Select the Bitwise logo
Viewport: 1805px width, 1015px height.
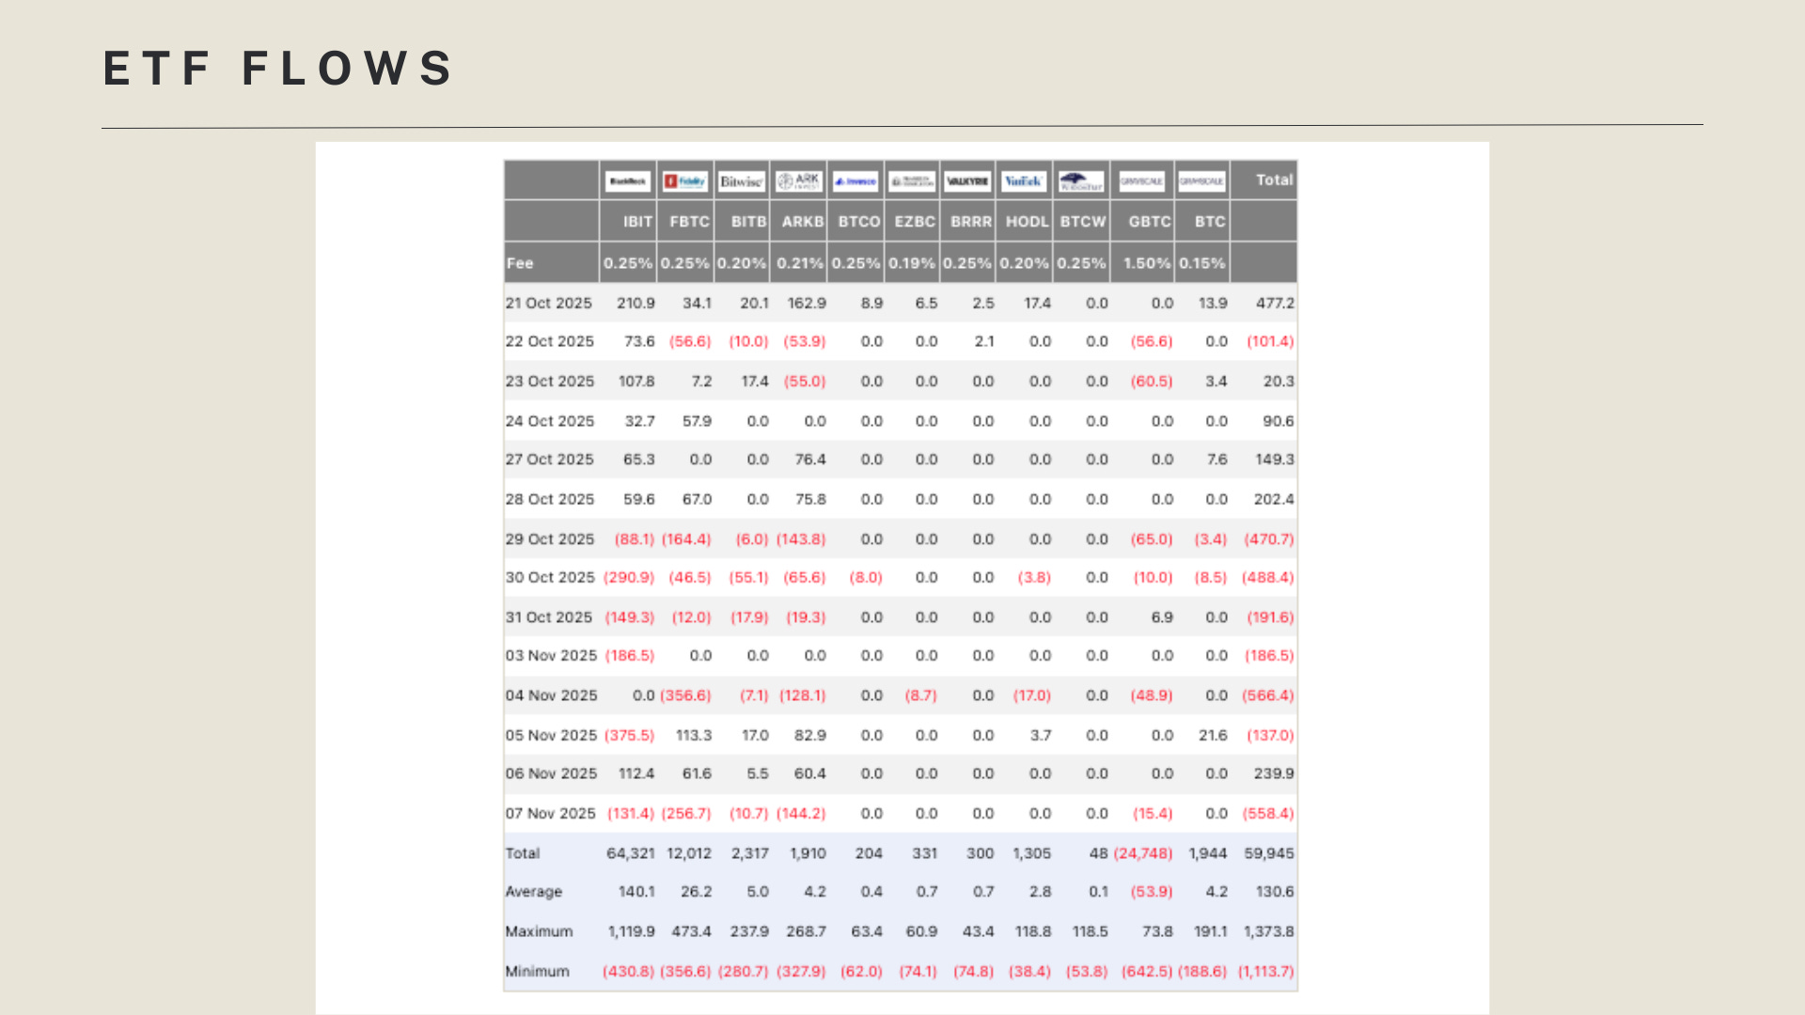coord(742,181)
